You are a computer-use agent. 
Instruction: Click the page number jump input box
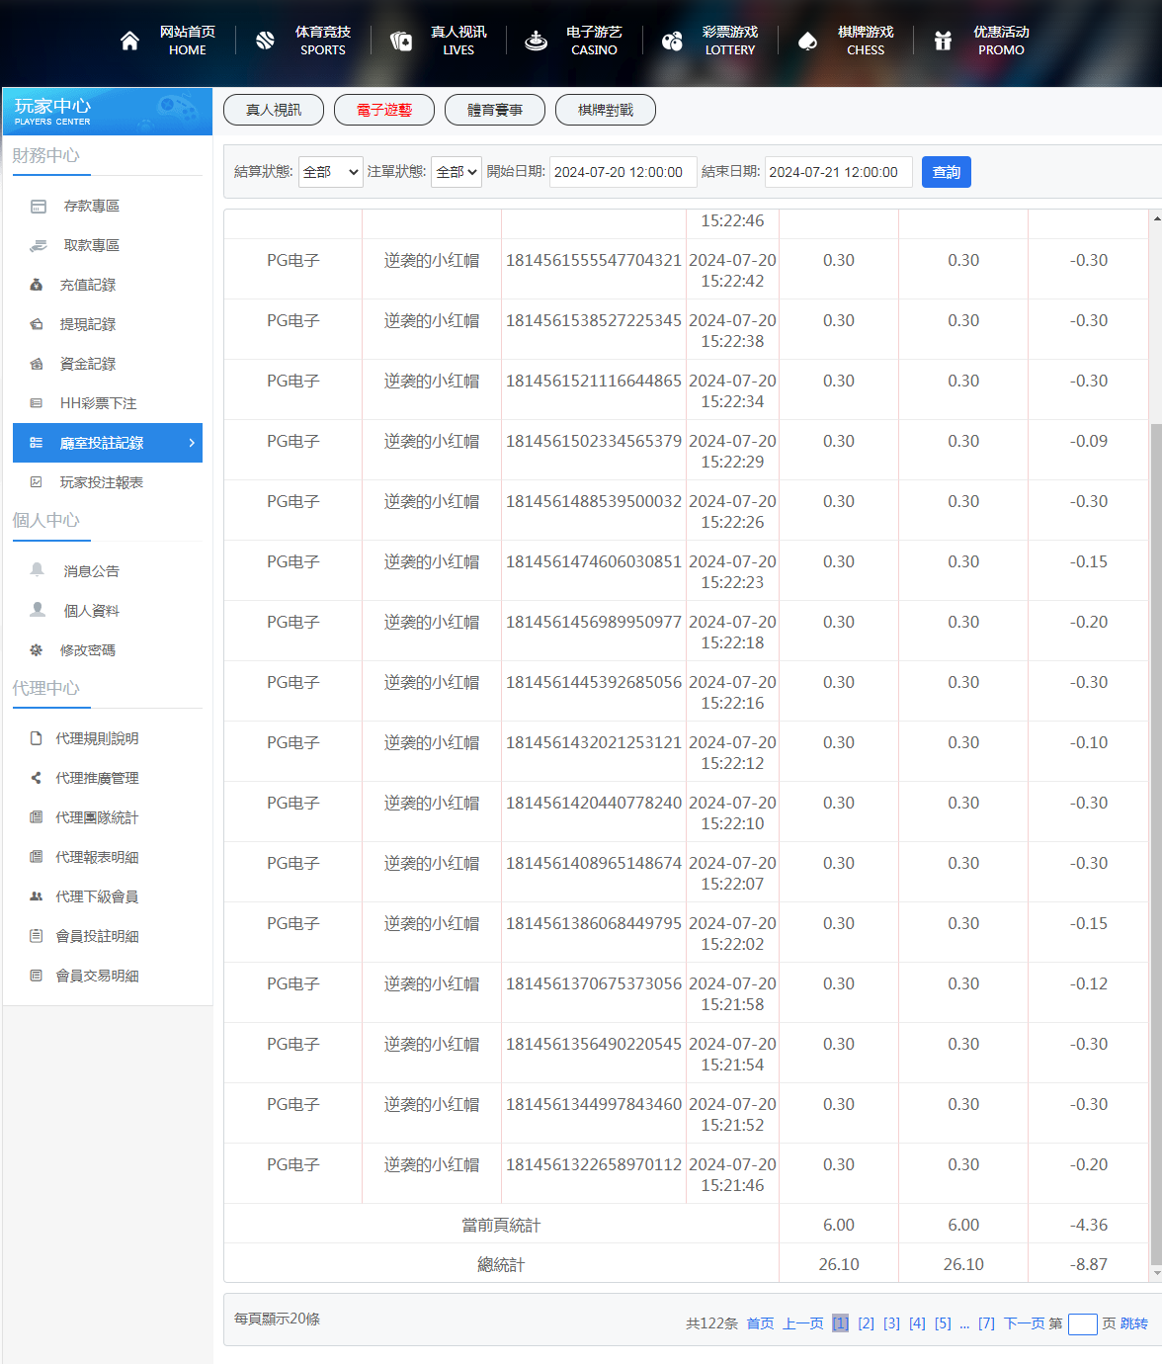click(x=1082, y=1323)
